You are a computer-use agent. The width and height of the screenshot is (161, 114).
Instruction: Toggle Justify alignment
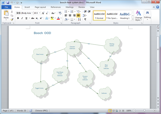(78, 15)
